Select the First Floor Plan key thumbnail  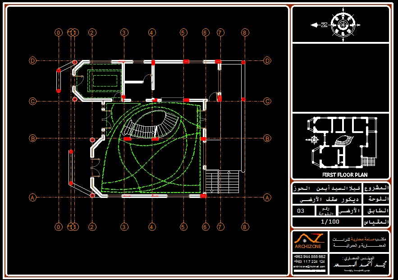[x=340, y=143]
